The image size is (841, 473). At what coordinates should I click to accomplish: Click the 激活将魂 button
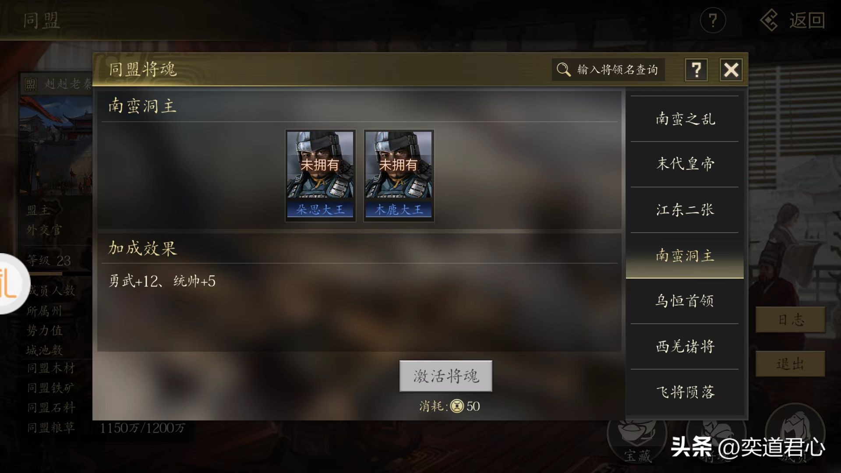click(x=446, y=376)
